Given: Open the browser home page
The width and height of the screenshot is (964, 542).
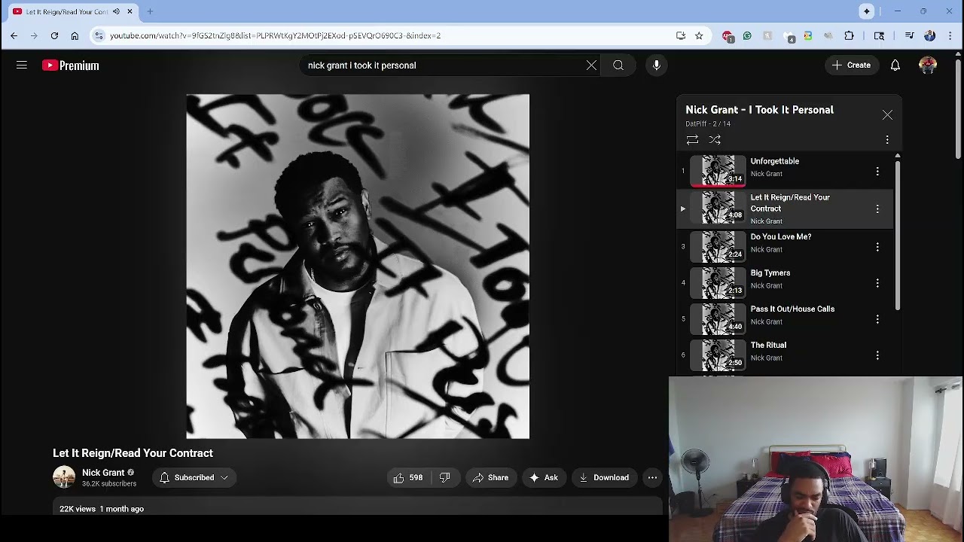Looking at the screenshot, I should pos(75,35).
